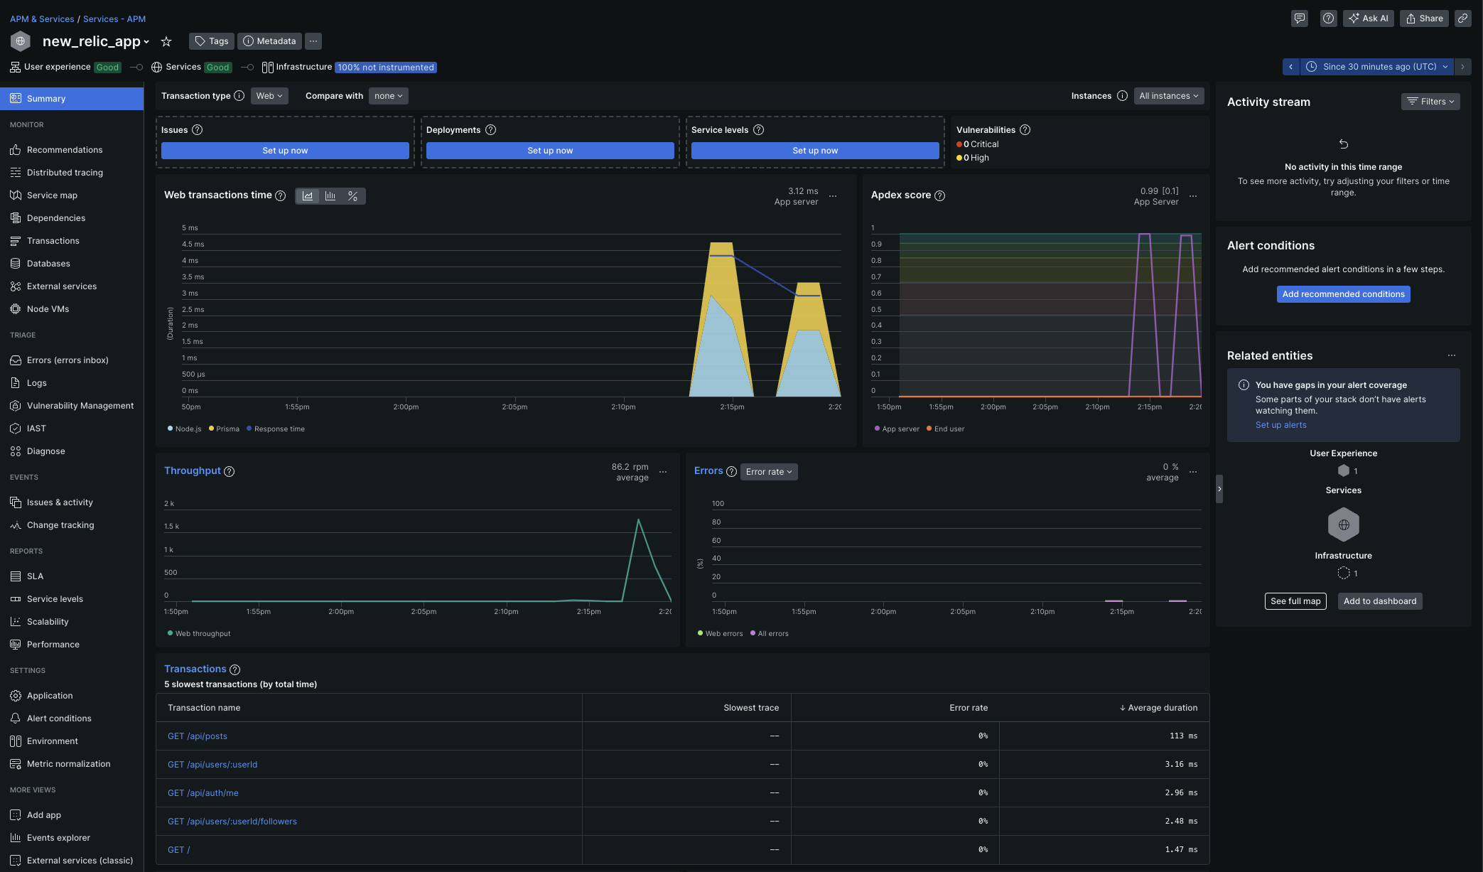Click the favorite star next to new_relic_app
The height and width of the screenshot is (872, 1483).
(x=166, y=41)
